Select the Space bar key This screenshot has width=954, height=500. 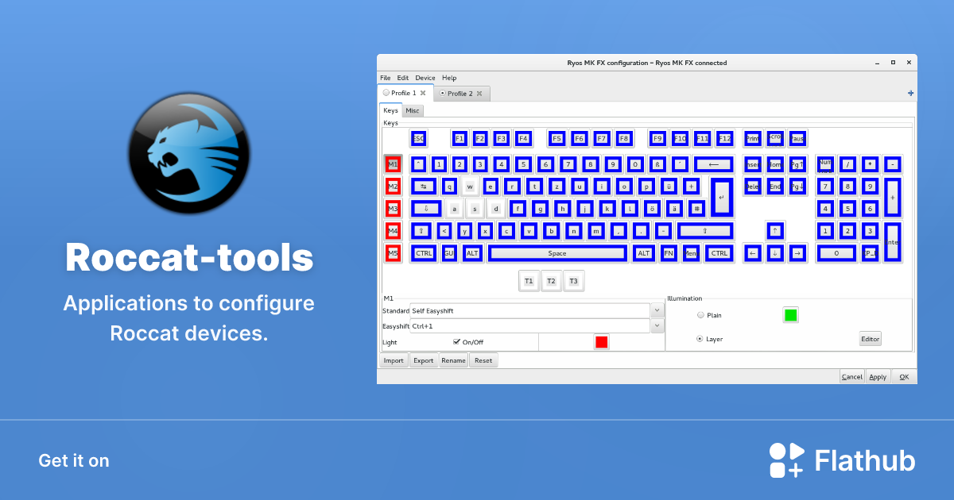[556, 253]
